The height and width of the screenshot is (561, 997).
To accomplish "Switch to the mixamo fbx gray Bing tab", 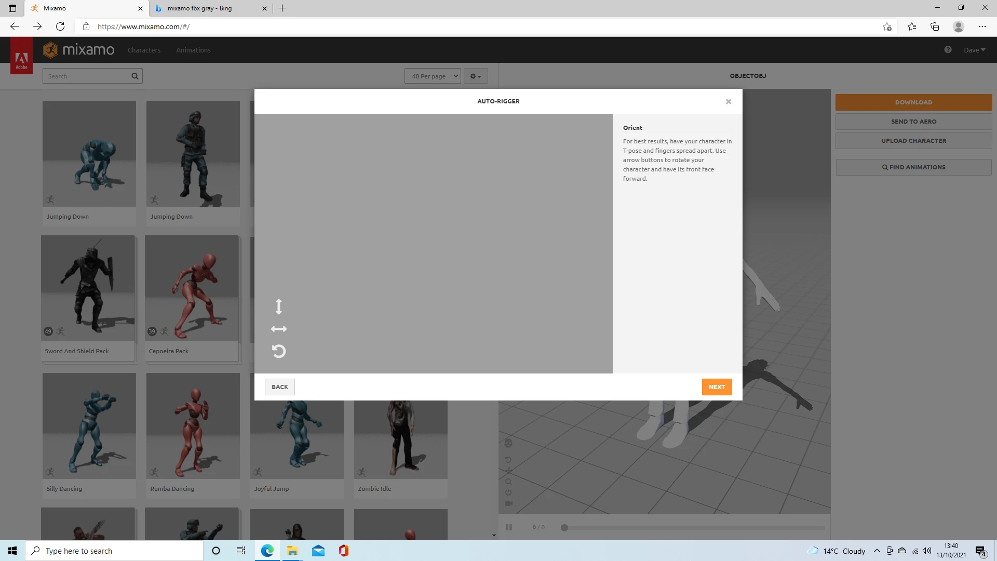I will 200,8.
